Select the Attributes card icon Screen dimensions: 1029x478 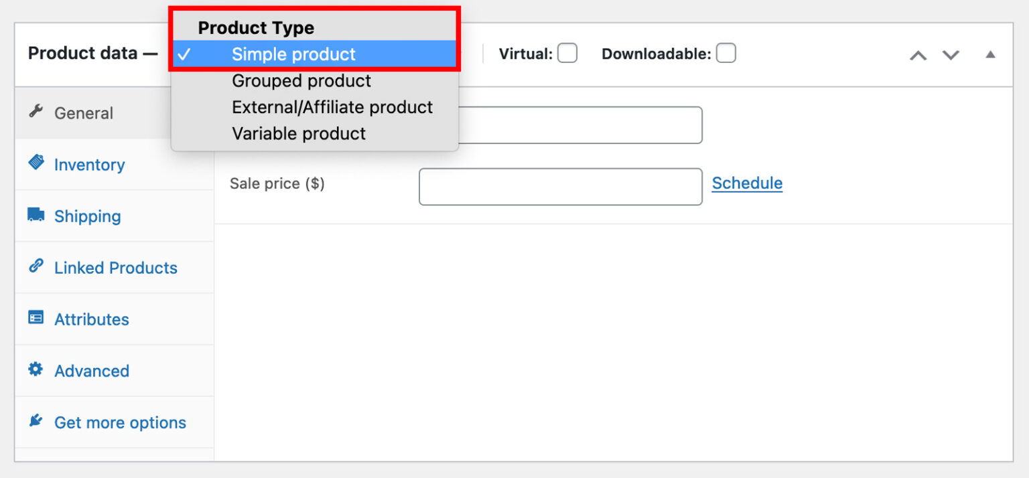tap(35, 319)
